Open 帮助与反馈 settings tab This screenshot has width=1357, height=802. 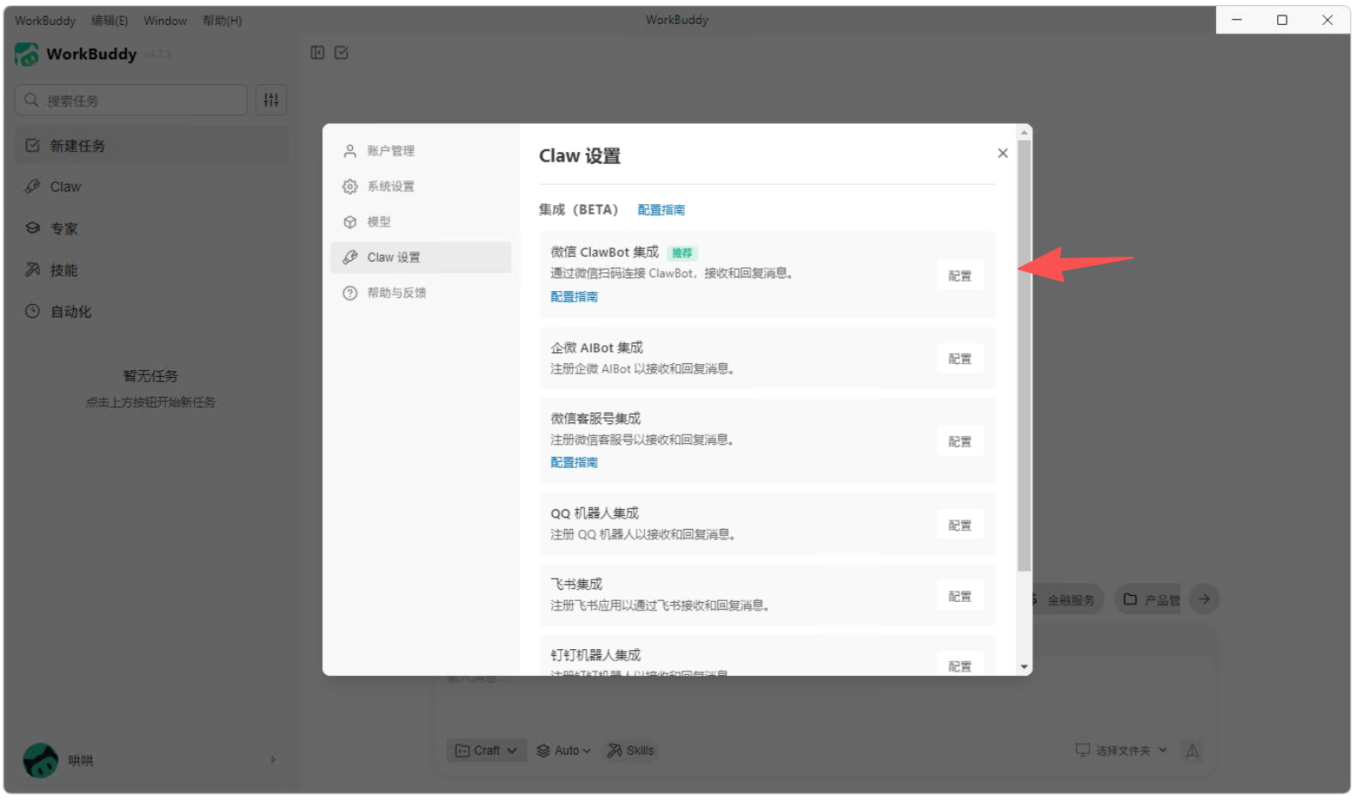click(421, 293)
